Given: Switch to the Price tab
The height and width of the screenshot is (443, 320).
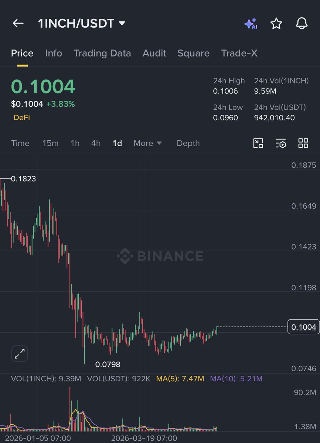Looking at the screenshot, I should (22, 54).
